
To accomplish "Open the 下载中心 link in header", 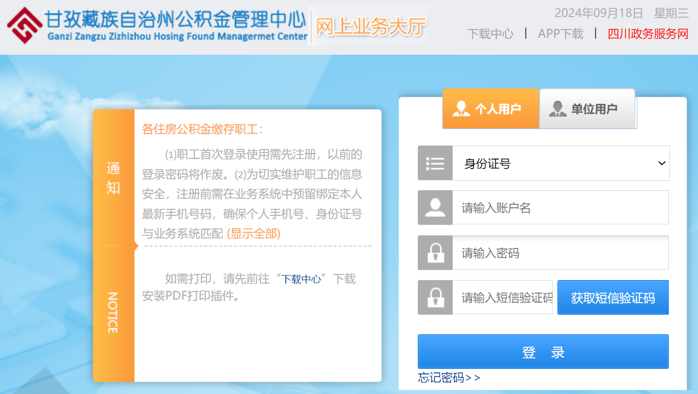I will tap(490, 34).
